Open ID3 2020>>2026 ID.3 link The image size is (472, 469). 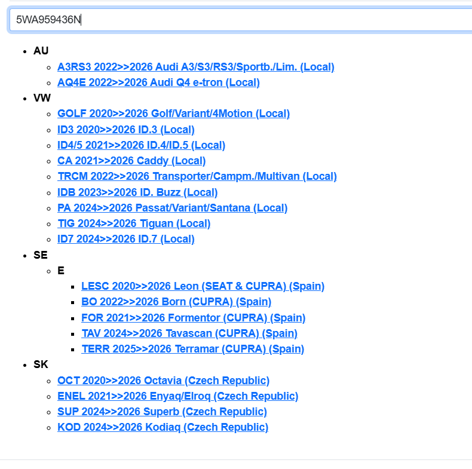point(126,130)
